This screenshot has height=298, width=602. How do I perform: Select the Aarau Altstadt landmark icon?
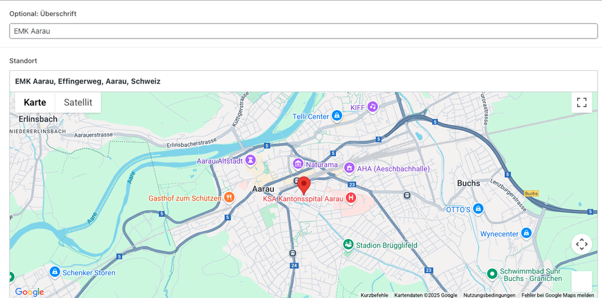click(x=251, y=160)
